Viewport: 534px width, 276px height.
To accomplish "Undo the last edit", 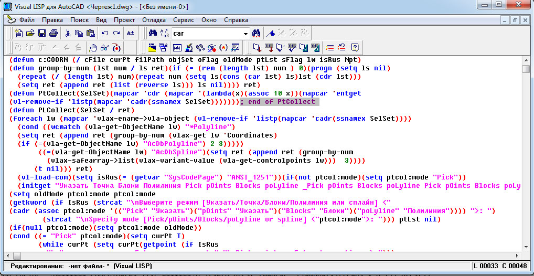I will point(105,33).
